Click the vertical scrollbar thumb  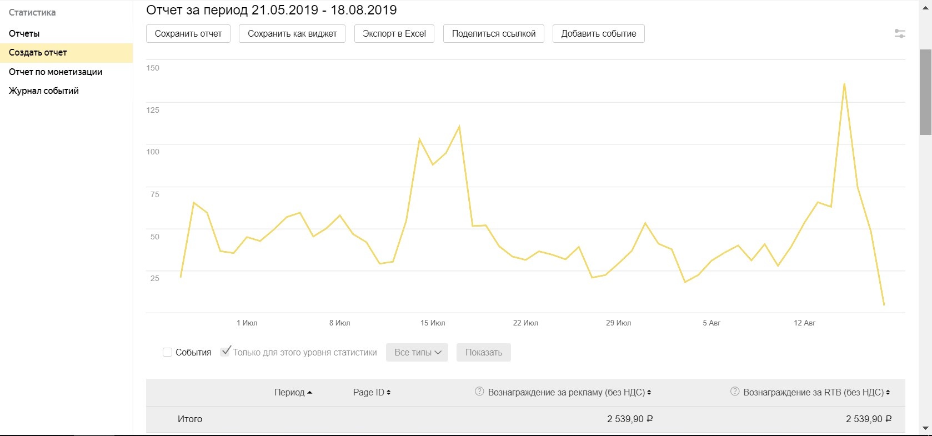925,92
